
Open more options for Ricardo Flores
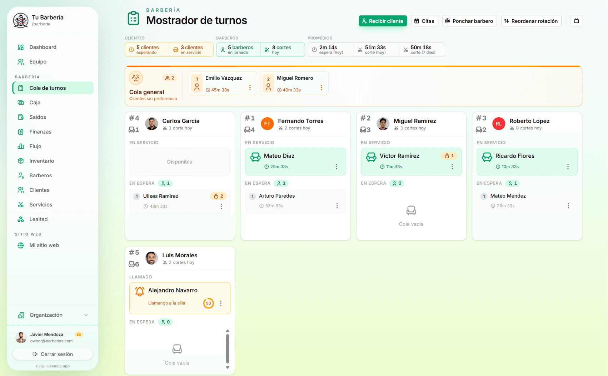[568, 167]
